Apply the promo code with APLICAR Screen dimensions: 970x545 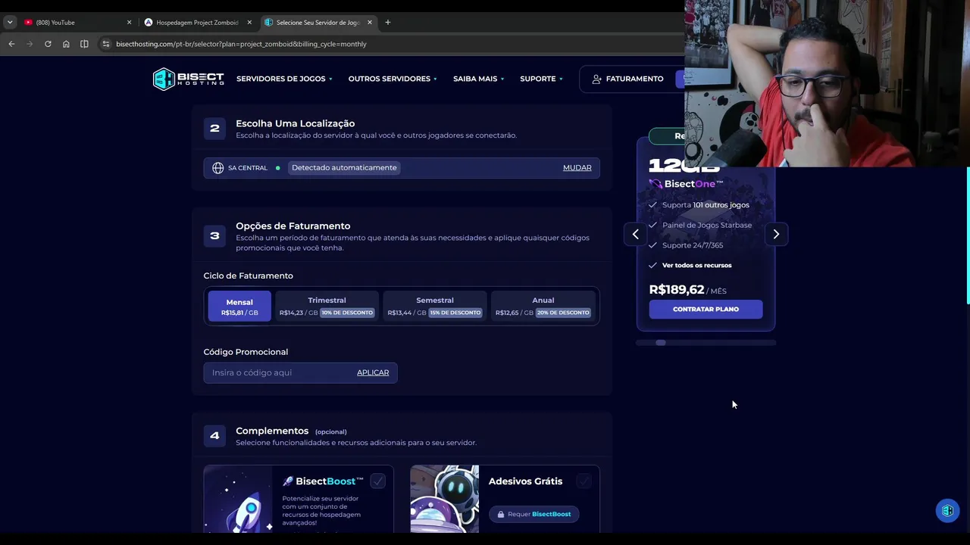point(373,372)
